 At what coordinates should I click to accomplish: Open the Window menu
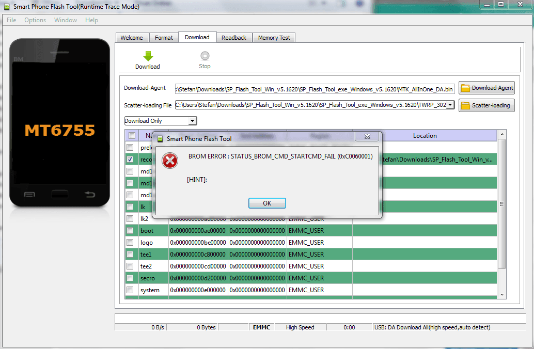pos(66,20)
